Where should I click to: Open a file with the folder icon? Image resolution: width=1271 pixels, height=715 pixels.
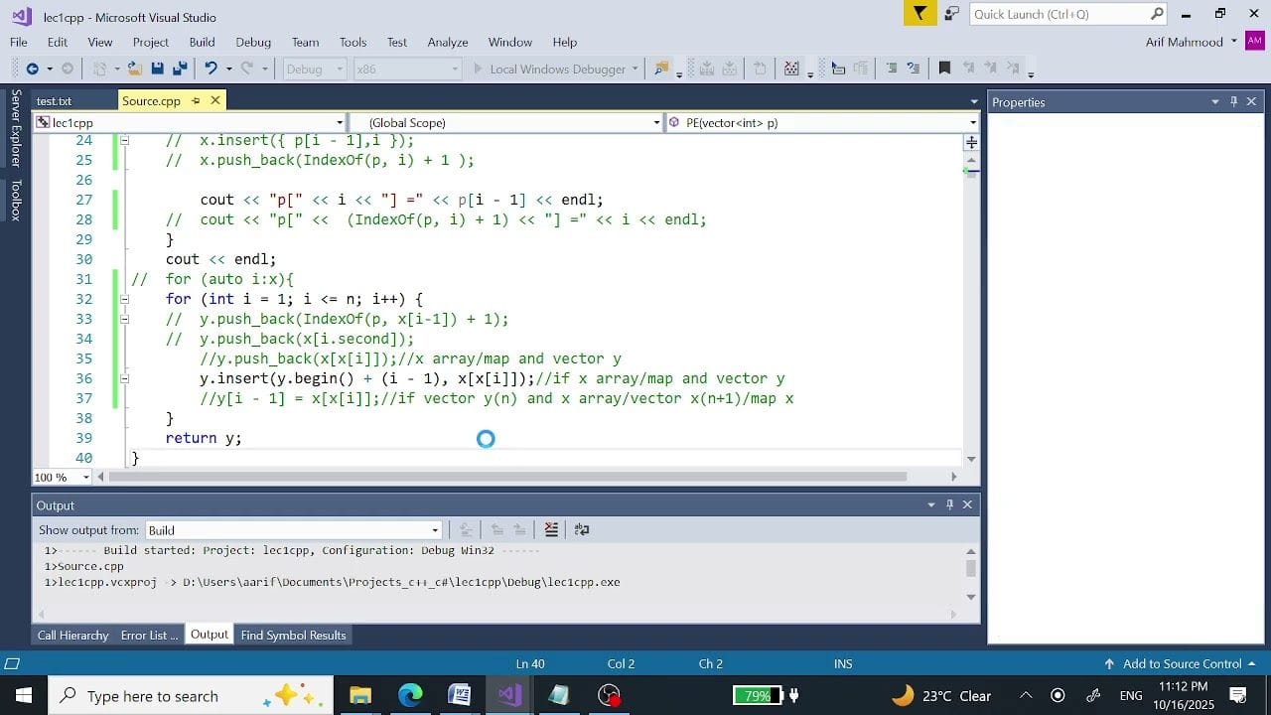click(x=133, y=69)
